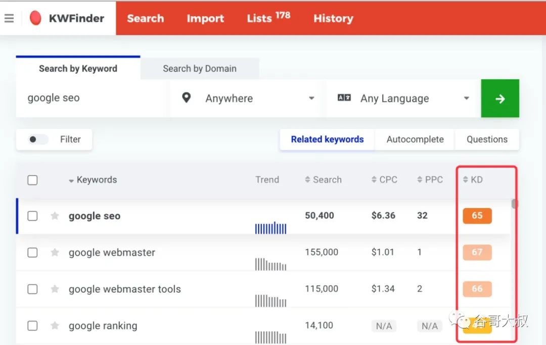Screen dimensions: 546x345
Task: Click the Trend column header
Action: [267, 179]
